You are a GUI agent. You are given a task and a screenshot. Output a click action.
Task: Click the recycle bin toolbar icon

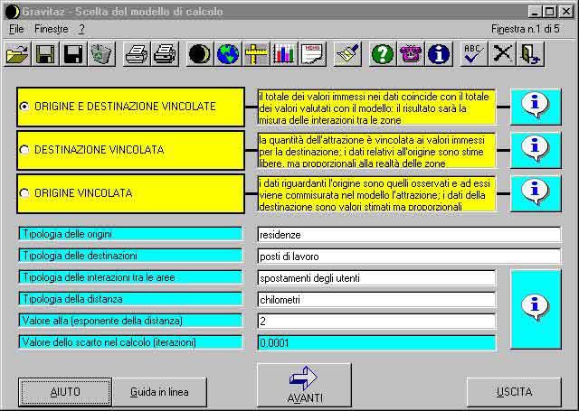101,54
